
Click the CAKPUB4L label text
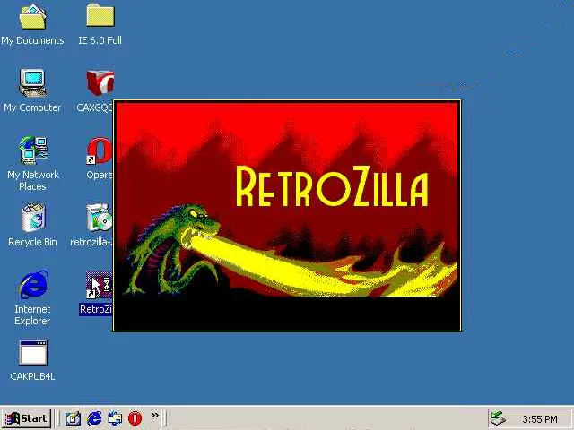click(32, 376)
